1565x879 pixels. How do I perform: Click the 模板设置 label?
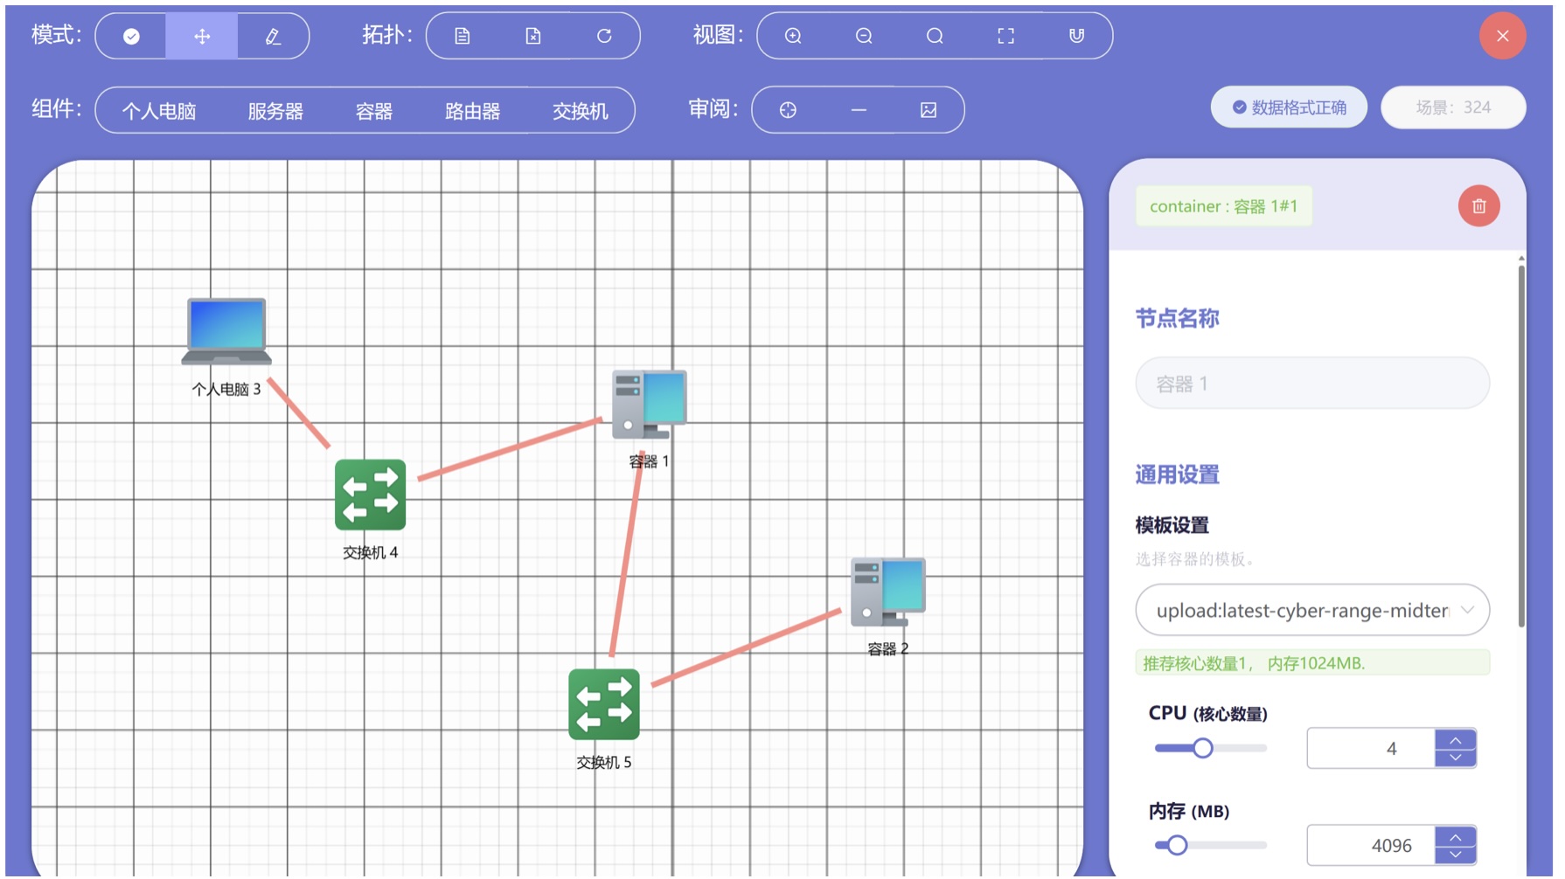coord(1172,525)
